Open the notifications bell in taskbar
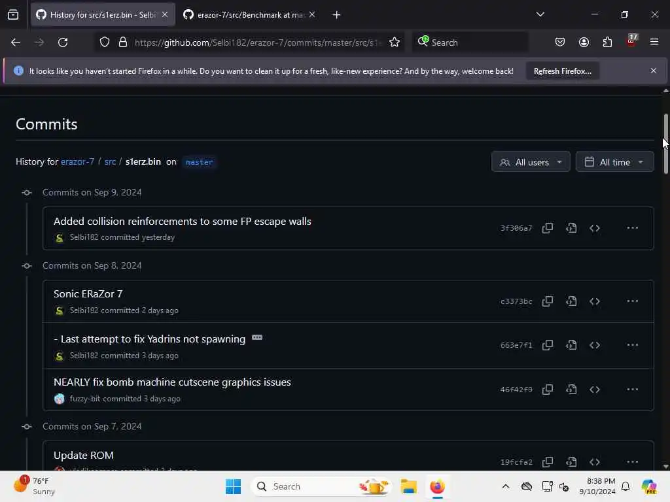The height and width of the screenshot is (502, 670). [x=626, y=486]
